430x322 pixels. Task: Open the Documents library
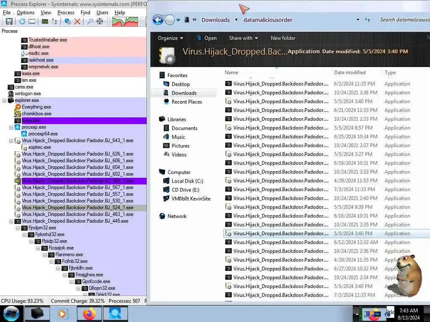click(x=184, y=128)
